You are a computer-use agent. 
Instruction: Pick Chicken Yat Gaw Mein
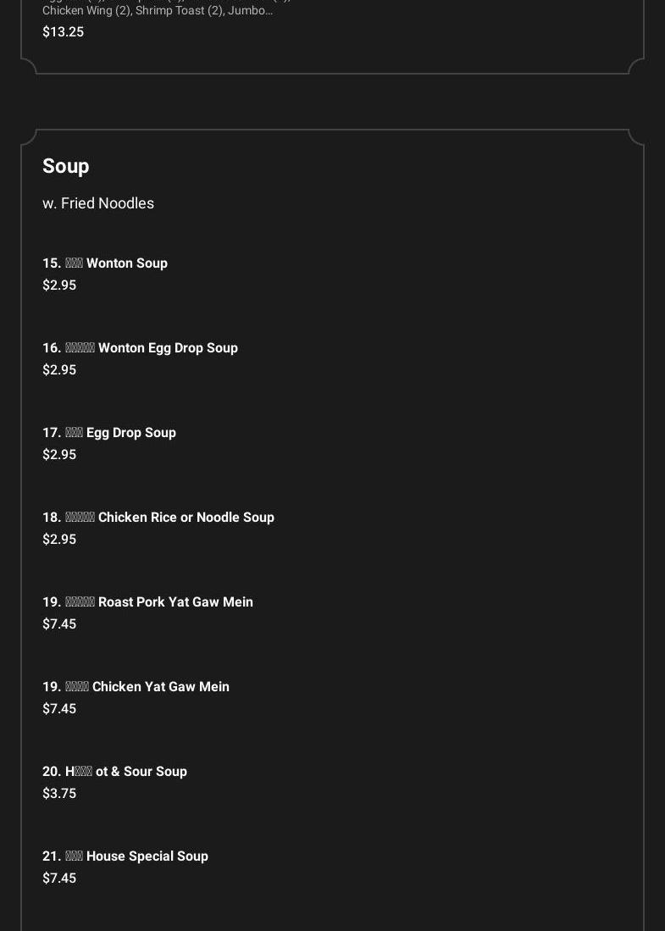click(136, 687)
